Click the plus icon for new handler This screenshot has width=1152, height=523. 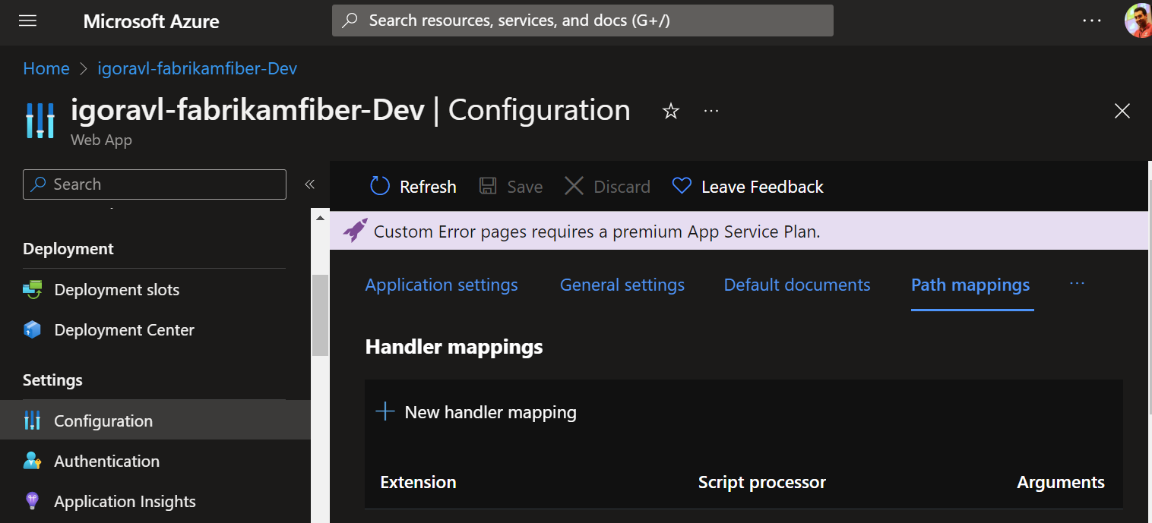385,412
